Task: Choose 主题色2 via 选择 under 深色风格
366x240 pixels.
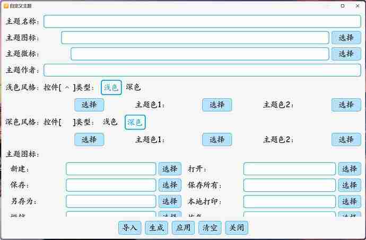Action: click(x=346, y=140)
